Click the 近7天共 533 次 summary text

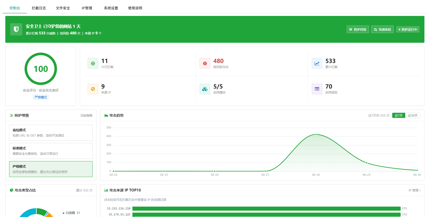[x=379, y=116]
